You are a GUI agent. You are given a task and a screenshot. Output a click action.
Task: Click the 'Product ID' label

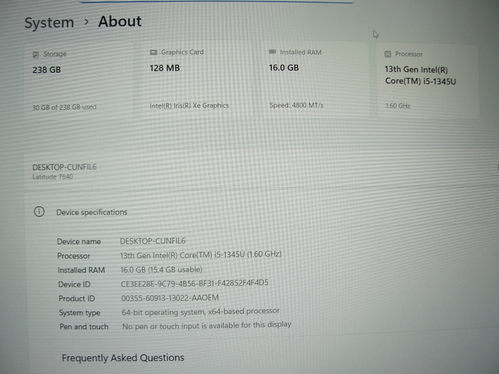(x=76, y=299)
